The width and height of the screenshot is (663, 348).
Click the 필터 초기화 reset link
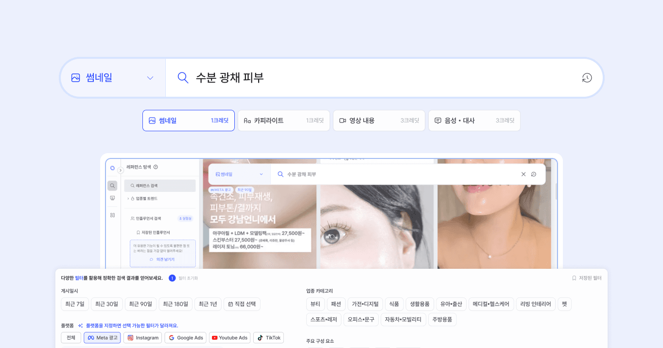pyautogui.click(x=188, y=278)
